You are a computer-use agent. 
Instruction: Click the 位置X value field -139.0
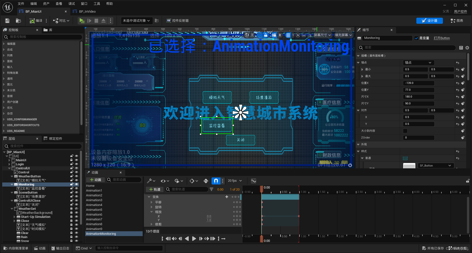tap(418, 83)
